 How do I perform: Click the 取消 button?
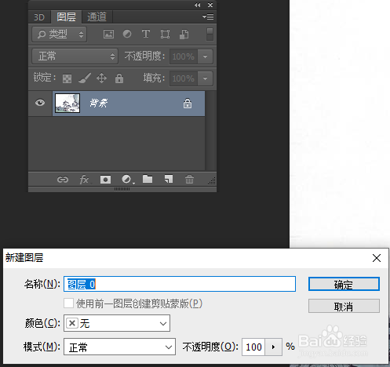[x=344, y=306]
